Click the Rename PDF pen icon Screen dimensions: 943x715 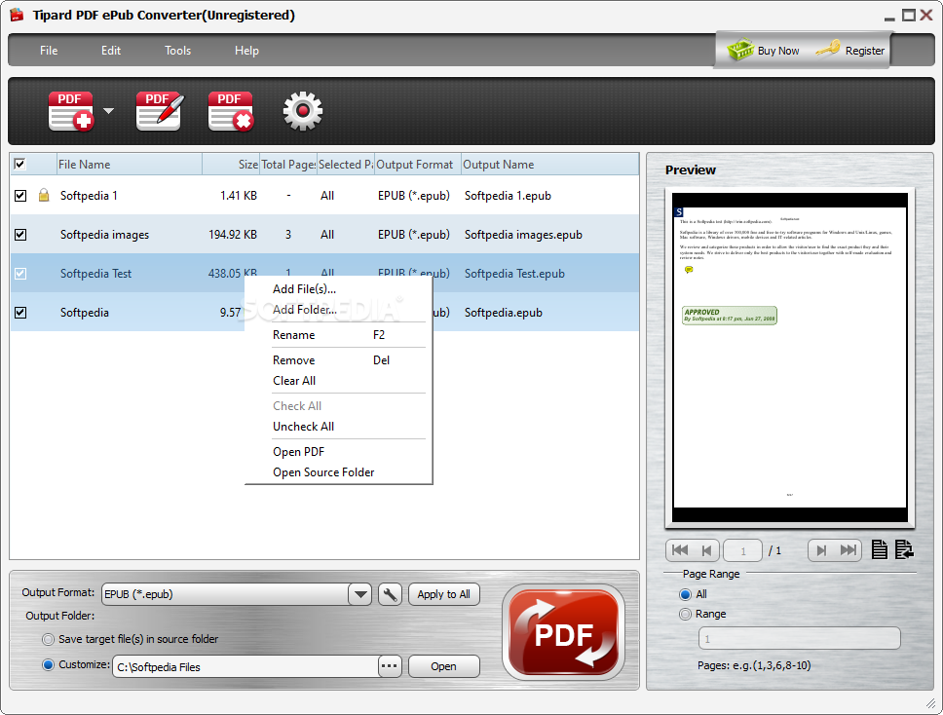[160, 111]
